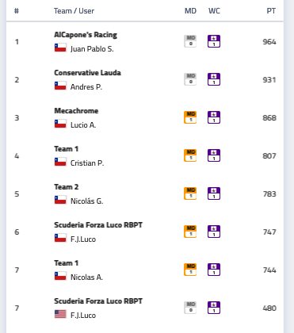This screenshot has height=333, width=294.
Task: Click orange MD badge for Mecachrome
Action: [x=190, y=117]
